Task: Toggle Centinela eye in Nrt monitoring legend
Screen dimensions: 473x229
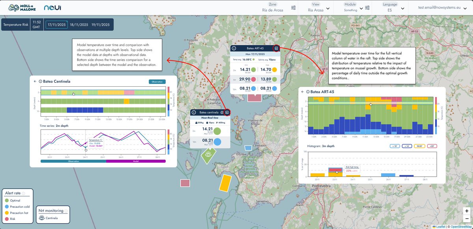Action: pos(42,218)
